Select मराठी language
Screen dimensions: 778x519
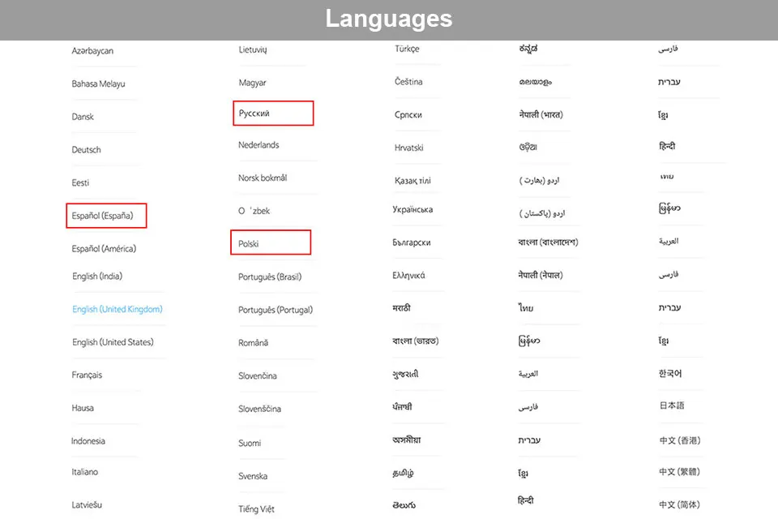pyautogui.click(x=401, y=308)
